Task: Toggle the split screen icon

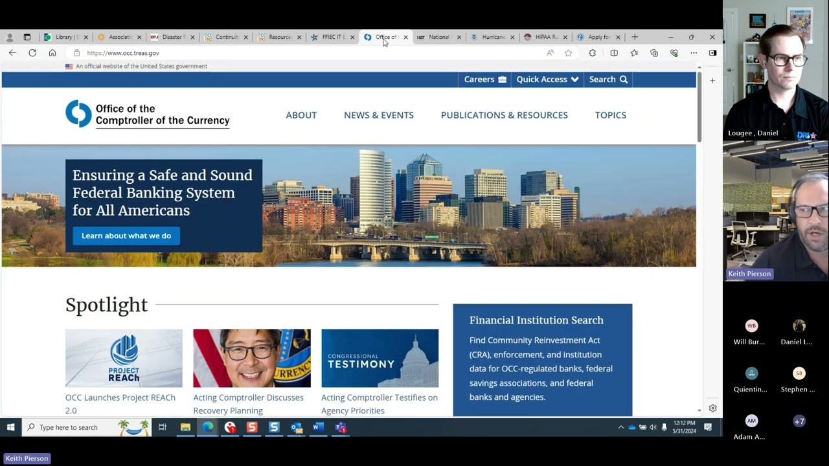Action: pos(614,53)
